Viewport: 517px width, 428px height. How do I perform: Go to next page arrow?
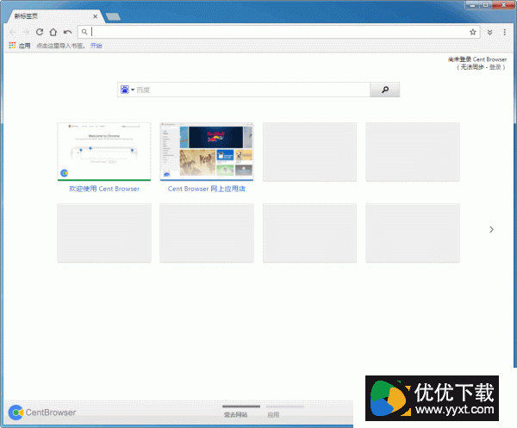(x=491, y=229)
